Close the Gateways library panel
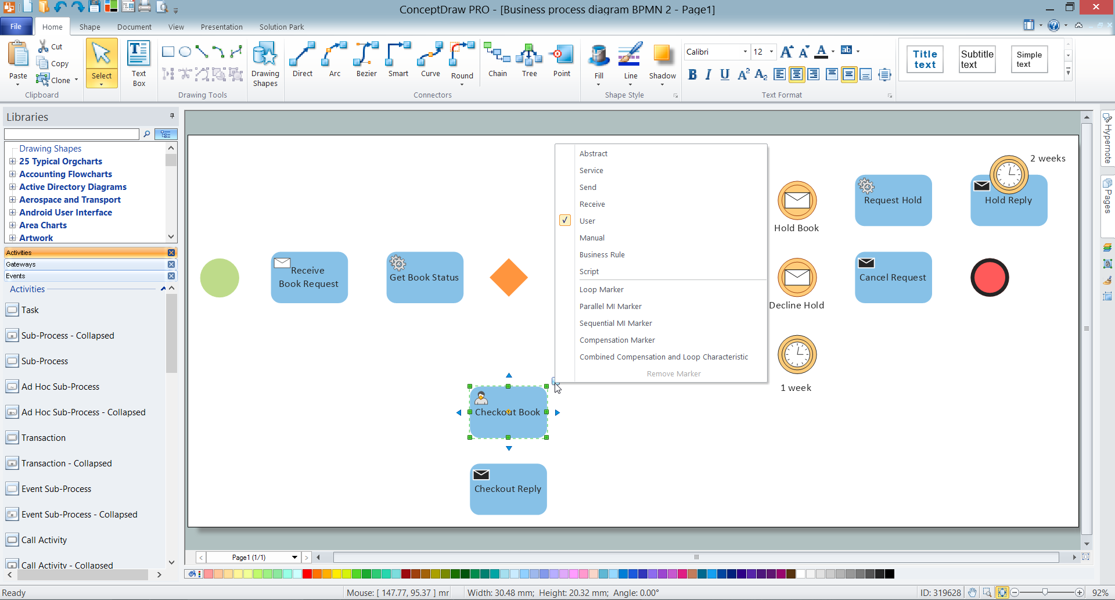 pos(171,264)
